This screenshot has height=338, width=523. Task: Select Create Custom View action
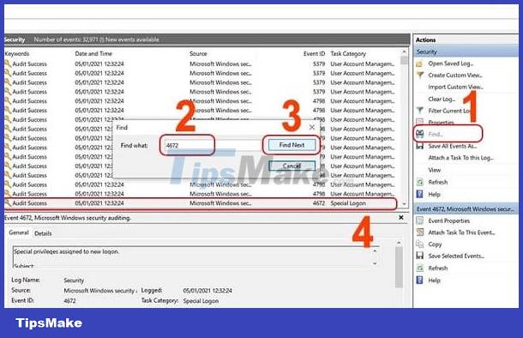pos(455,75)
